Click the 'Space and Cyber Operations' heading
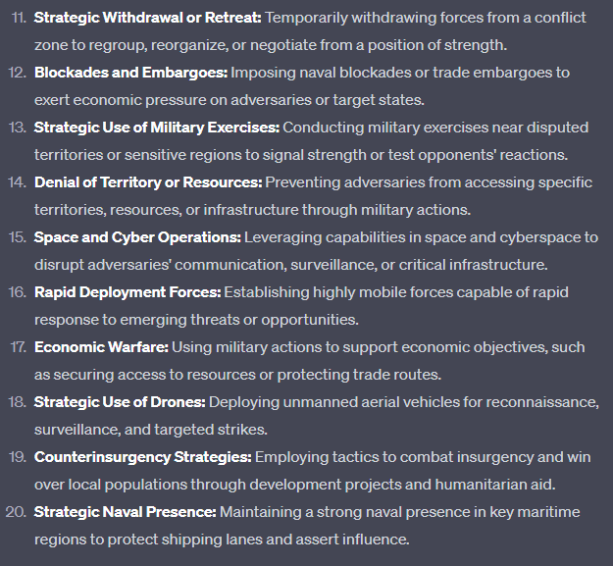The width and height of the screenshot is (613, 566). (x=137, y=237)
